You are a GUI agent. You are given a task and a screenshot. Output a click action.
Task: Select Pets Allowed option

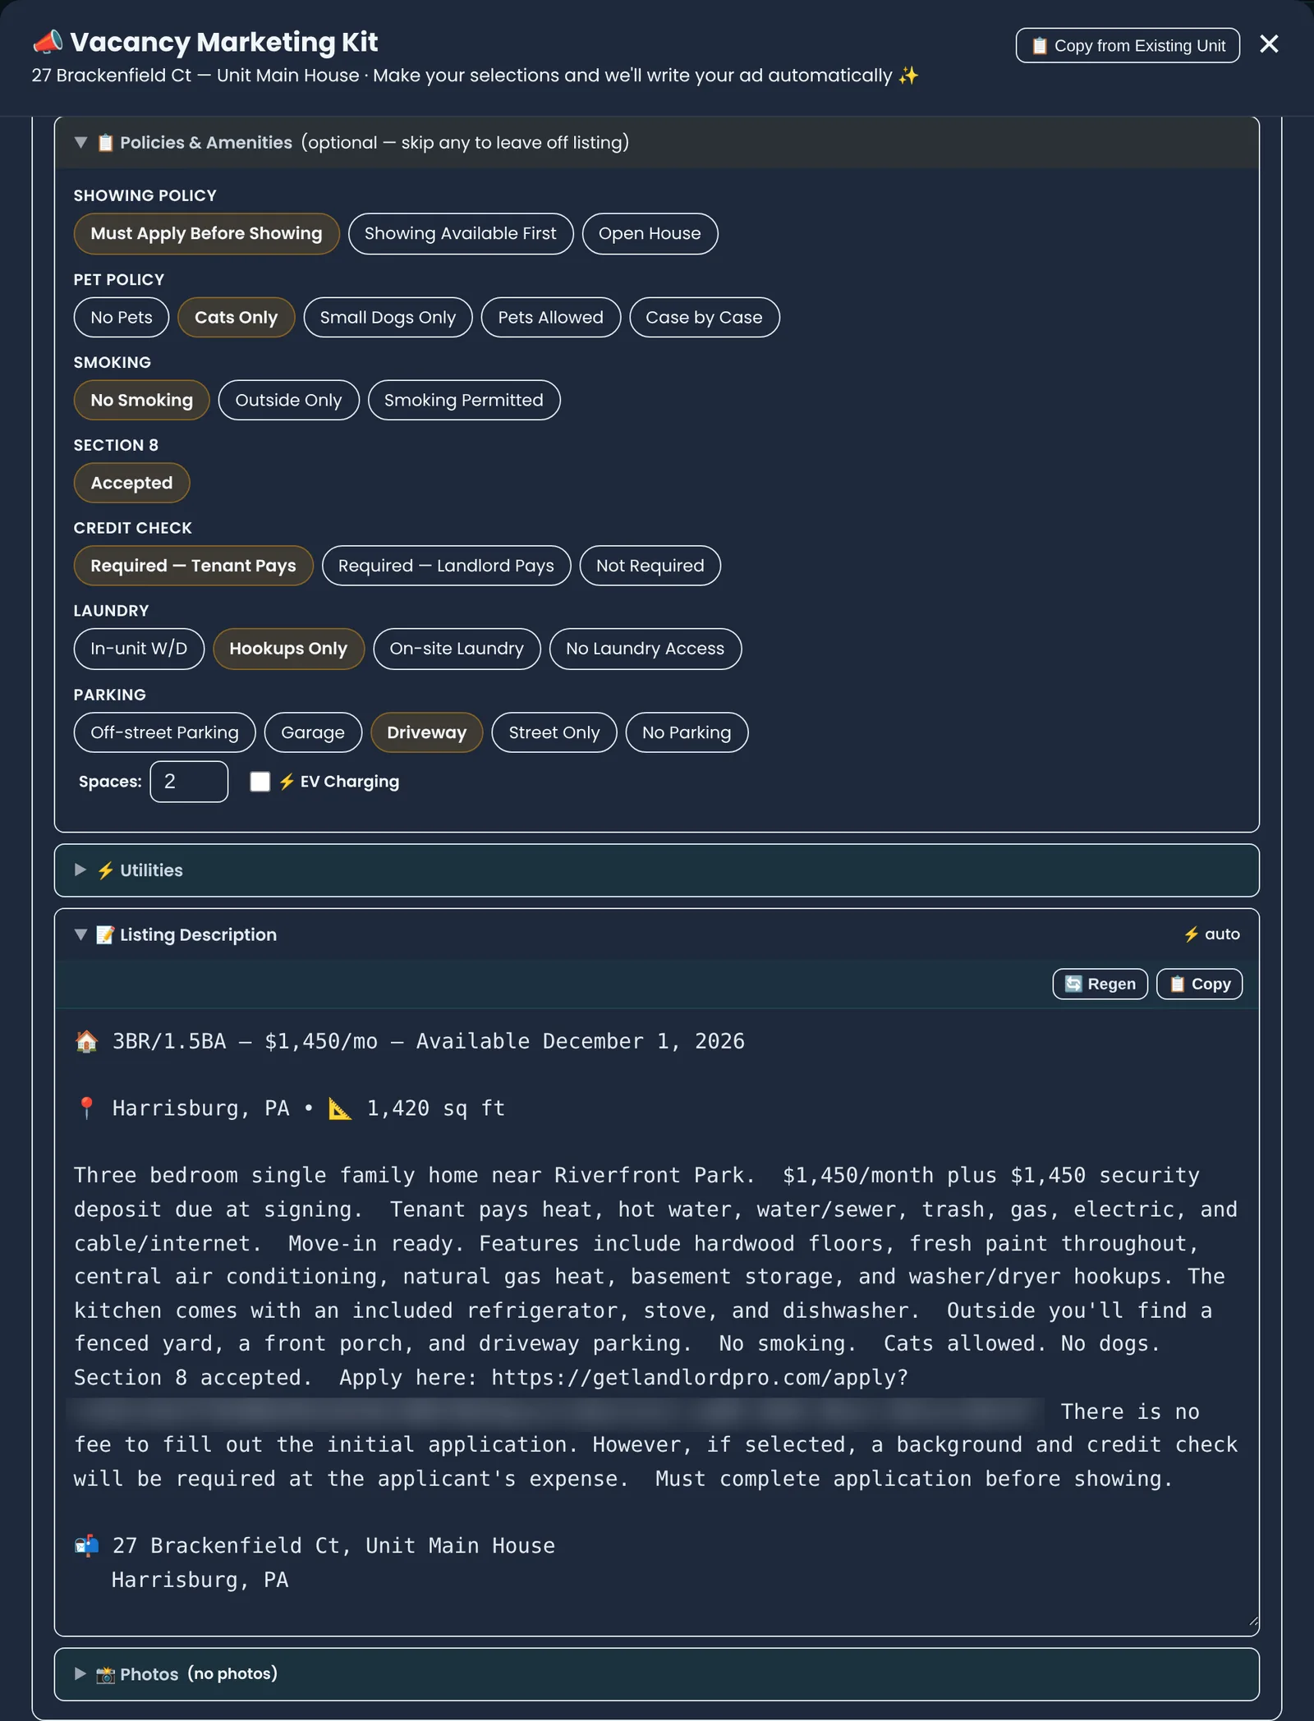[550, 318]
